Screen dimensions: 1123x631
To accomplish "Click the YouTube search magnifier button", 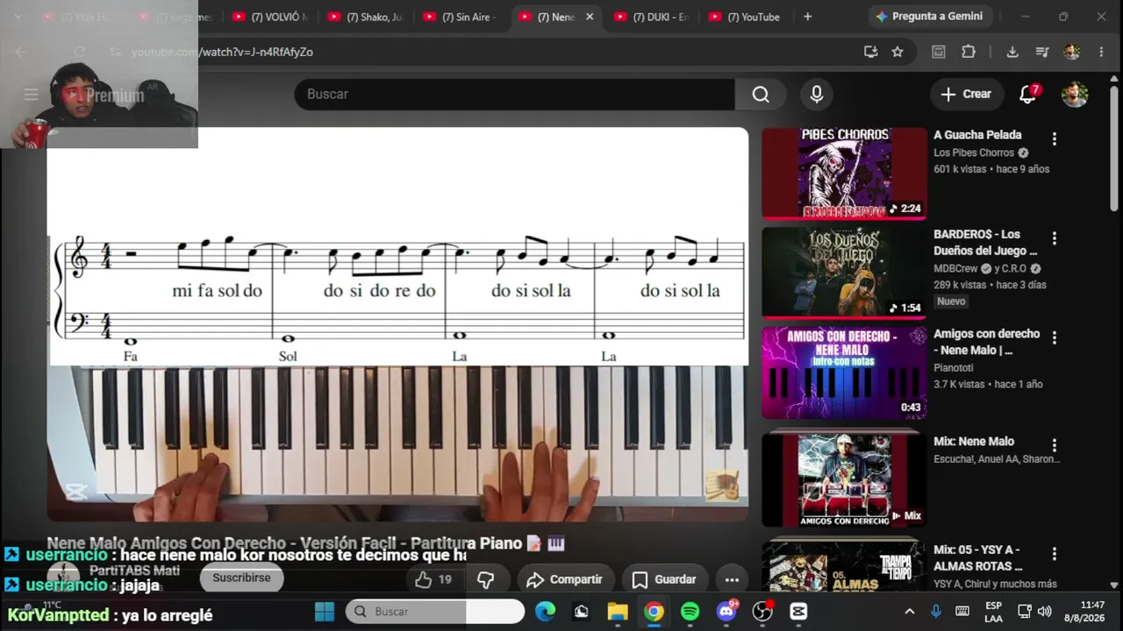I will click(760, 95).
